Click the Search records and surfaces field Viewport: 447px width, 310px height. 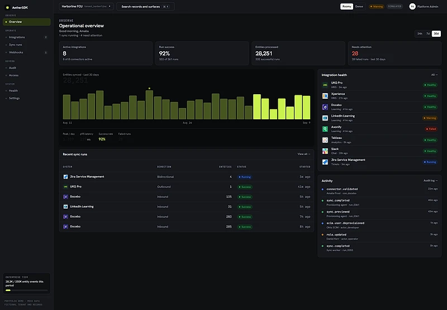click(145, 6)
